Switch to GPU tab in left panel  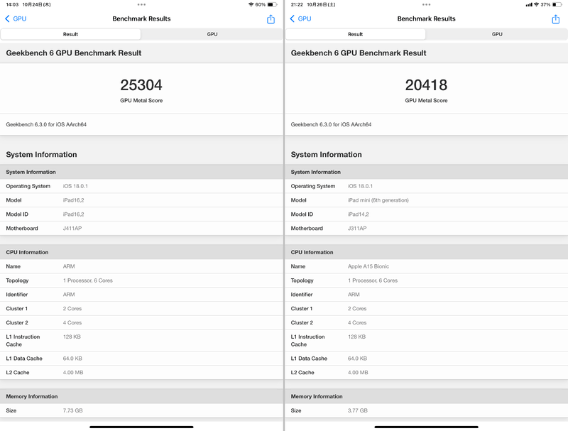point(212,34)
